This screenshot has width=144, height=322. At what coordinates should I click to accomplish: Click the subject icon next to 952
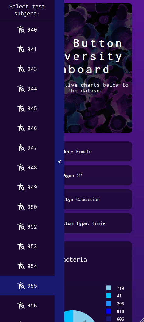(x=21, y=227)
